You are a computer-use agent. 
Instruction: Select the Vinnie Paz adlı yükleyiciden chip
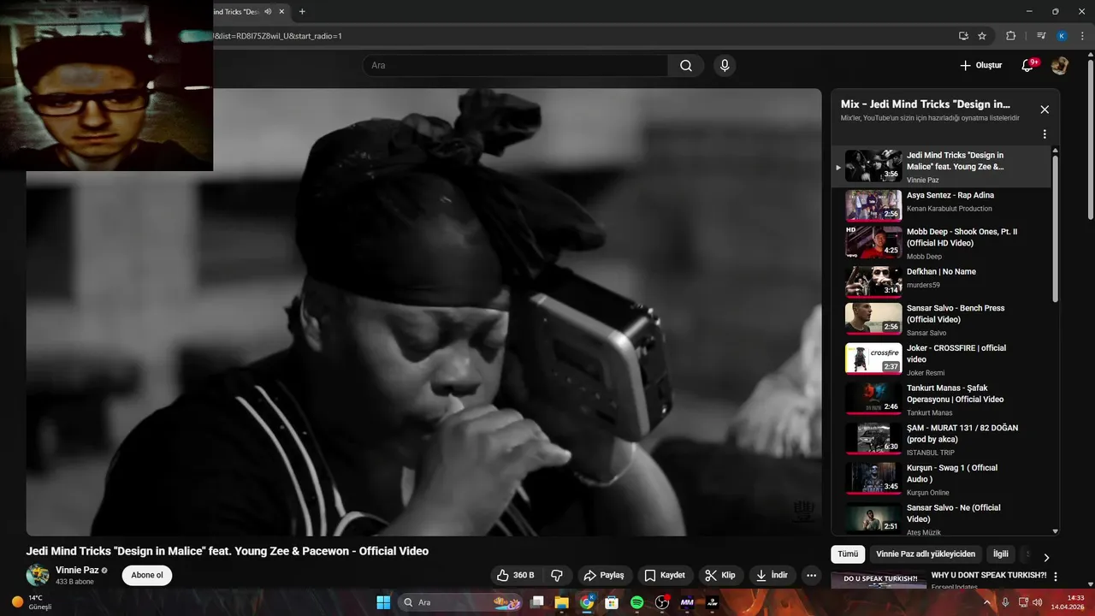pyautogui.click(x=926, y=554)
